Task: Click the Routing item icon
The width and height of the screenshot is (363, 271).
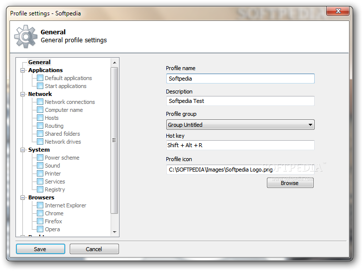Action: click(x=40, y=126)
